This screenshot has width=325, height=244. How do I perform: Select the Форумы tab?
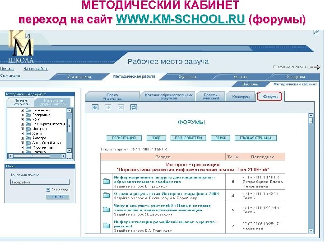[x=269, y=97]
